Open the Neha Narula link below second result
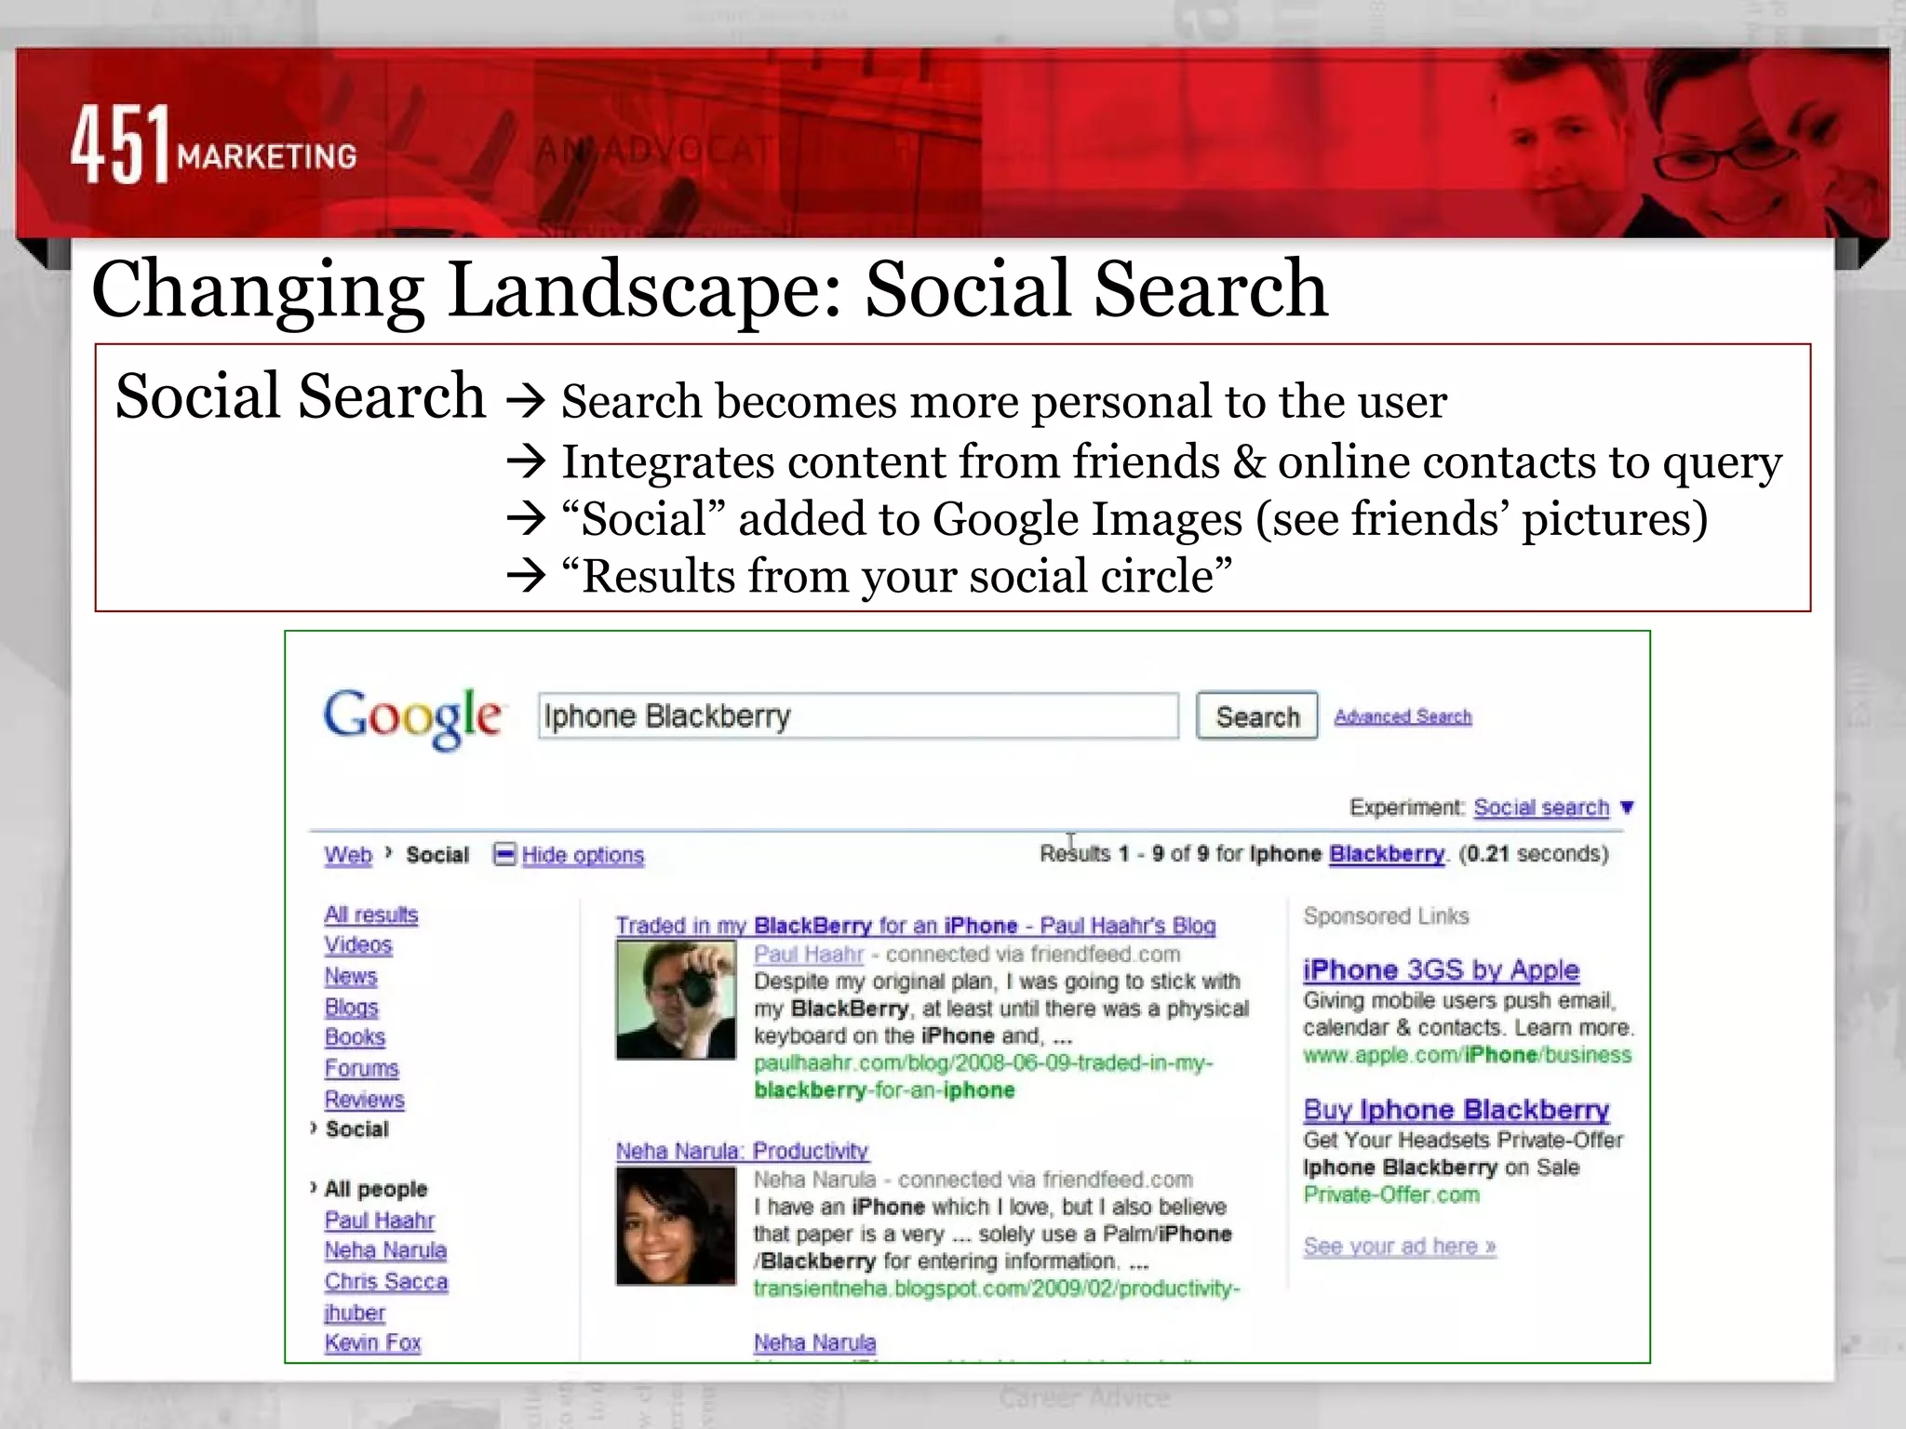The image size is (1906, 1429). click(814, 1342)
